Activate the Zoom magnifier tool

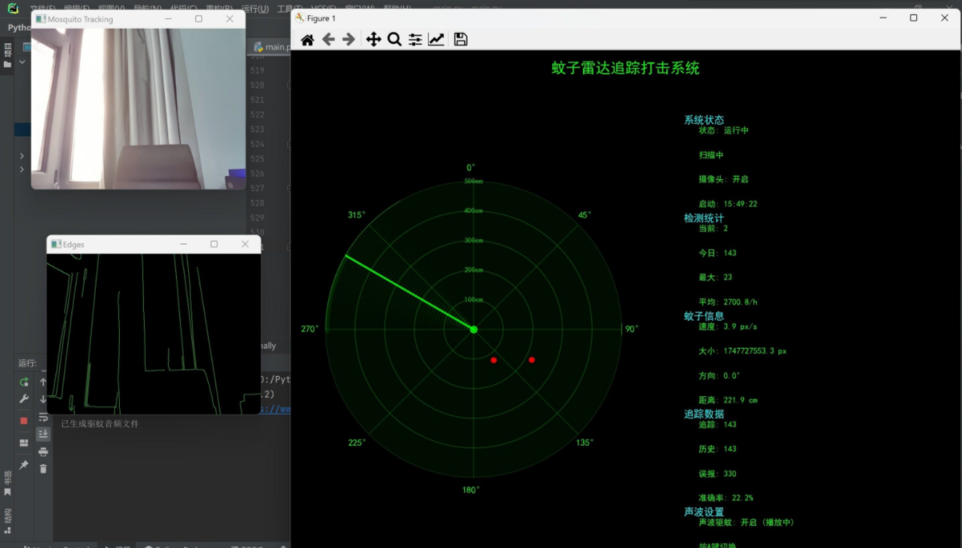(x=394, y=39)
